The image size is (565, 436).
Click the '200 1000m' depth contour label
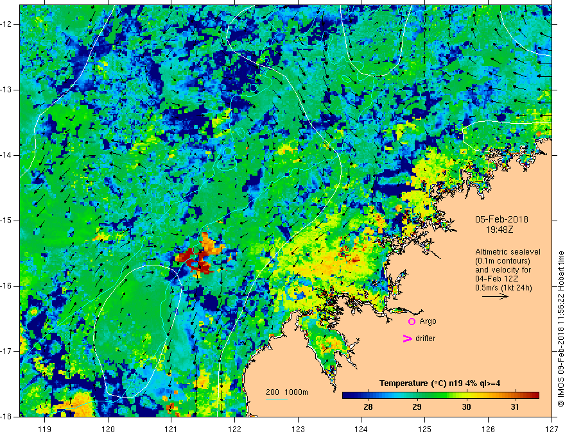pos(287,392)
